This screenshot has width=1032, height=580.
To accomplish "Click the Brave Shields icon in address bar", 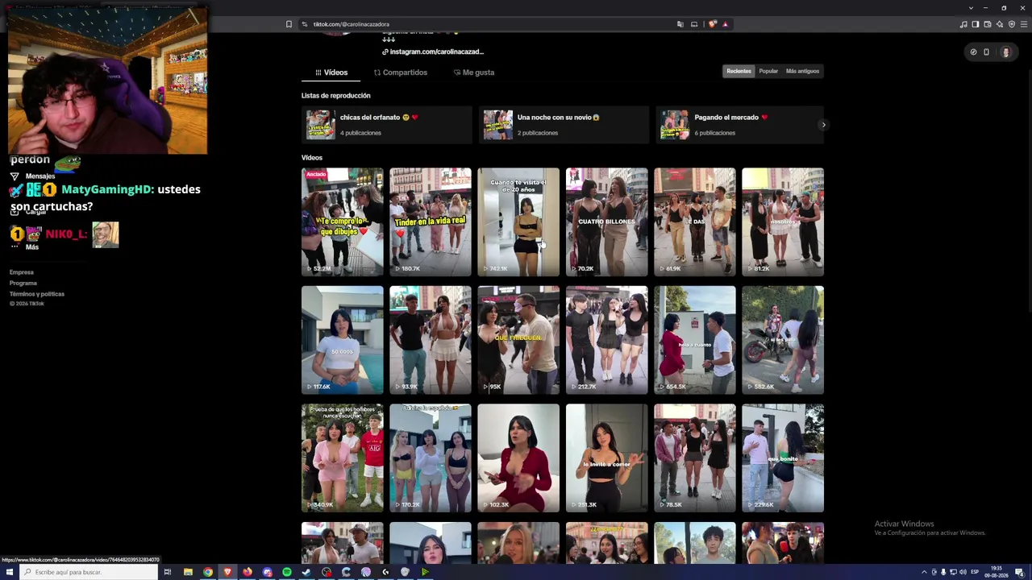I will coord(712,24).
